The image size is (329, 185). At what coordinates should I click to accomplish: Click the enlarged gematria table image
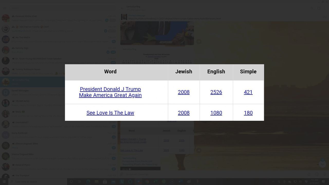(x=164, y=92)
